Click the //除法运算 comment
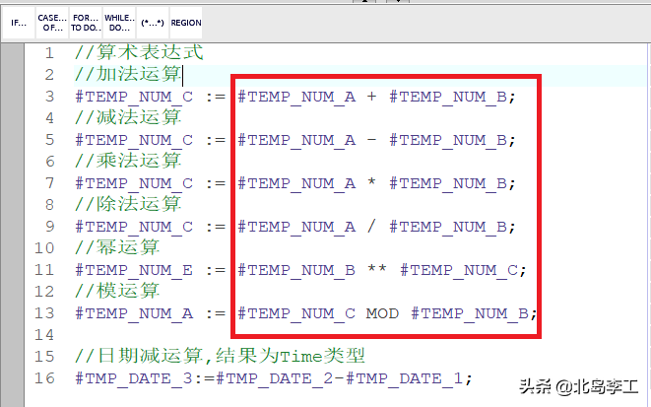 coord(128,204)
